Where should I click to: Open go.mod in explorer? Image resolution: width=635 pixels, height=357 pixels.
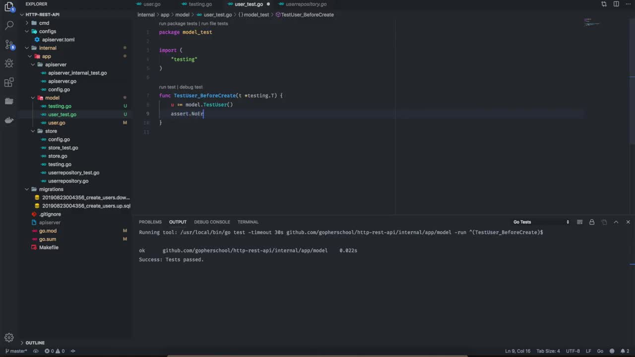click(x=48, y=231)
